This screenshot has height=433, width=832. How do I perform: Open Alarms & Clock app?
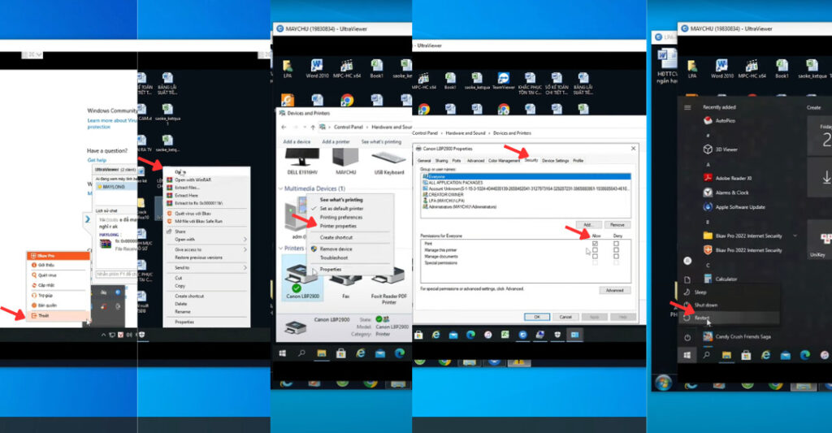pos(726,193)
